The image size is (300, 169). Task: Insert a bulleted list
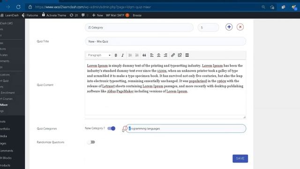[130, 55]
